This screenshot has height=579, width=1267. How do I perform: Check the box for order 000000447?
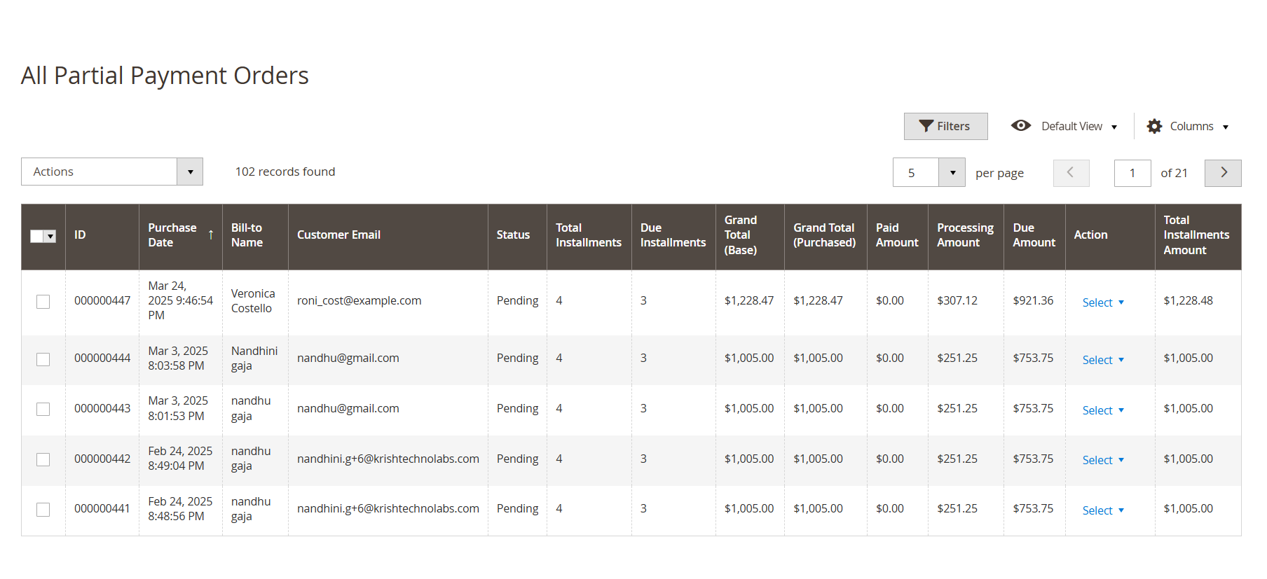(x=43, y=302)
